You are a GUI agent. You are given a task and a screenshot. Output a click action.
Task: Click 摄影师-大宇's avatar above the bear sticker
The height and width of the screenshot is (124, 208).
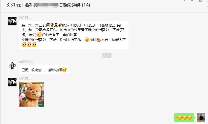(12, 82)
